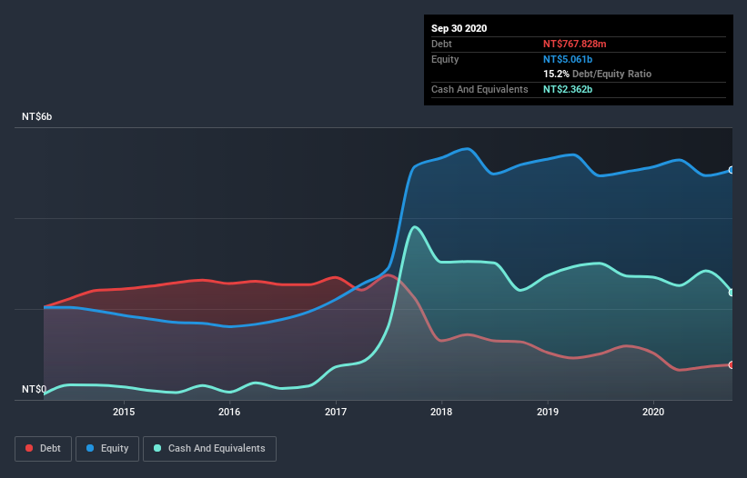The width and height of the screenshot is (747, 478).
Task: Click the 2017 x-axis label
Action: tap(336, 412)
